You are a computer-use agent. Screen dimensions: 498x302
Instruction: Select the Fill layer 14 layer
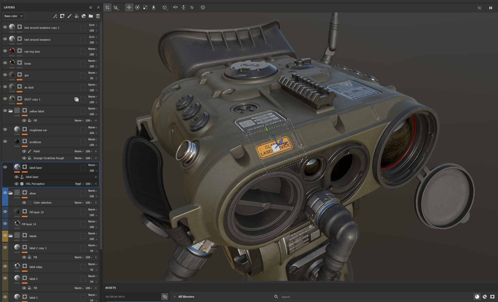point(29,224)
